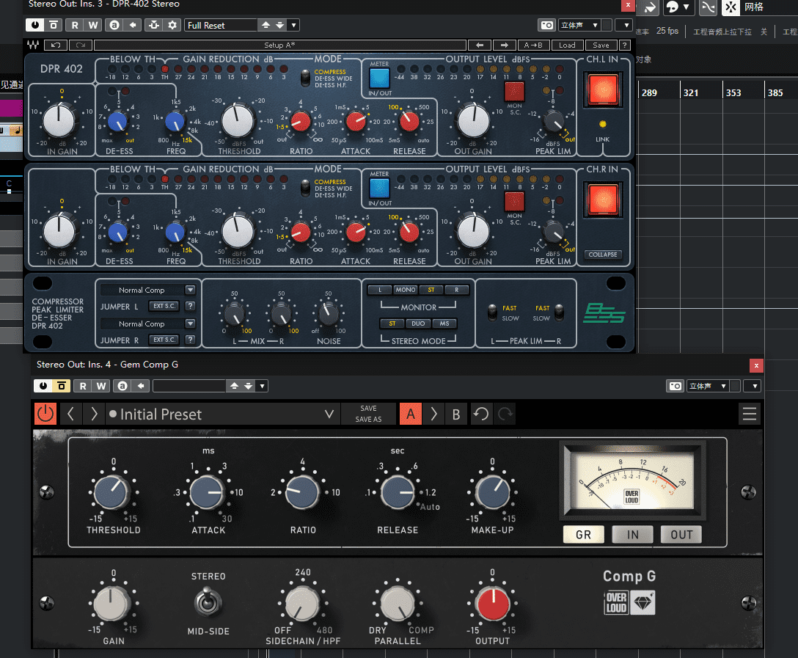Click JUMPER R help question mark

pos(191,340)
